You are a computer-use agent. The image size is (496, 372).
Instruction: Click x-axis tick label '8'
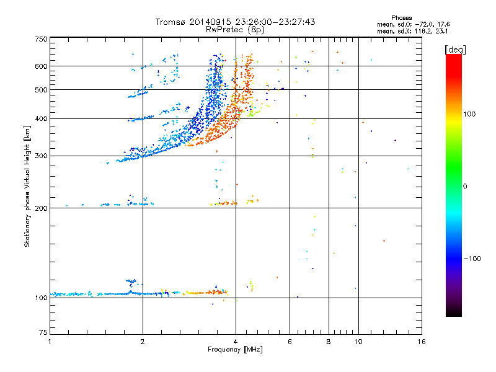point(329,342)
